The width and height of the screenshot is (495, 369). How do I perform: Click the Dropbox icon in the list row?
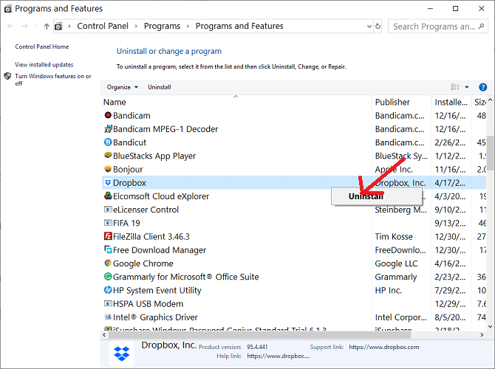pos(108,182)
